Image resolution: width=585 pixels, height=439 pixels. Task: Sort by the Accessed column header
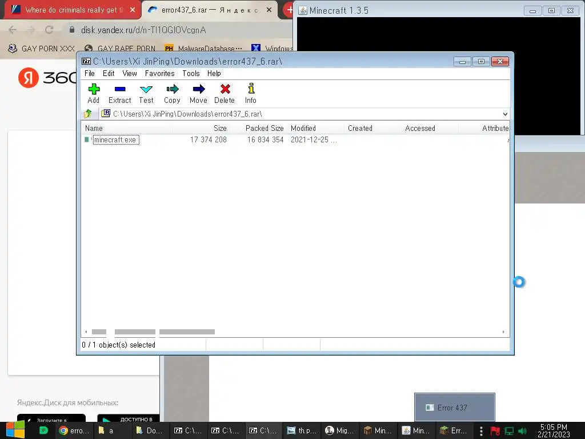[x=430, y=128]
